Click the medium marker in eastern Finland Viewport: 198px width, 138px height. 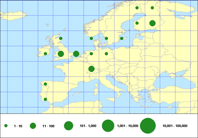152,23
